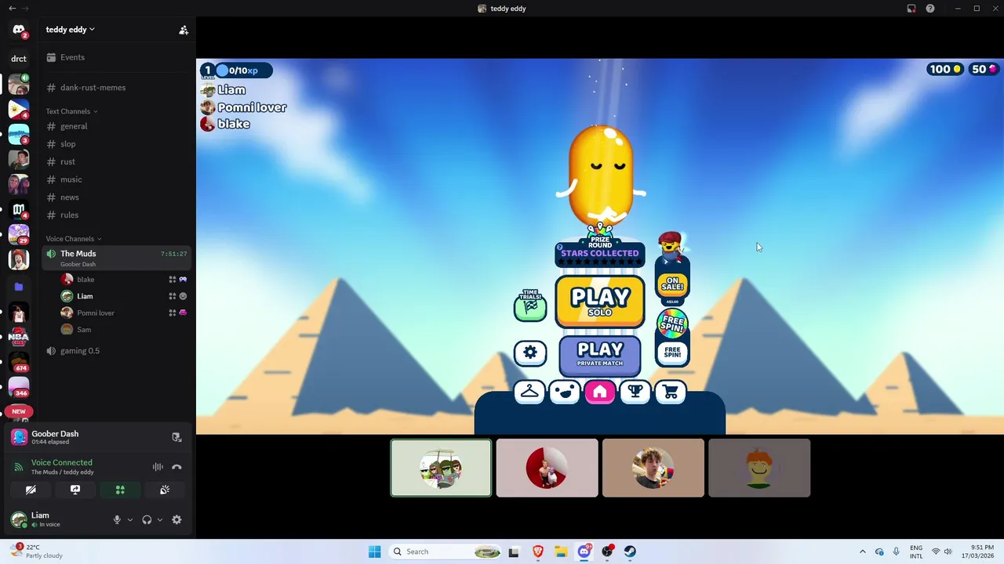This screenshot has height=564, width=1004.
Task: Leave the Goober Dash activity
Action: (x=176, y=437)
